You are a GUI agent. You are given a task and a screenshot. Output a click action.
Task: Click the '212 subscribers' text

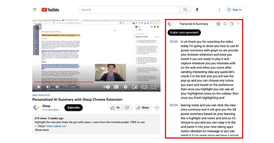coord(50,110)
